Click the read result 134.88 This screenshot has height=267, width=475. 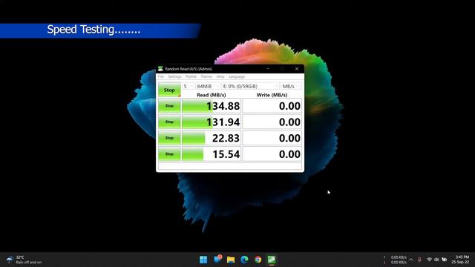212,106
